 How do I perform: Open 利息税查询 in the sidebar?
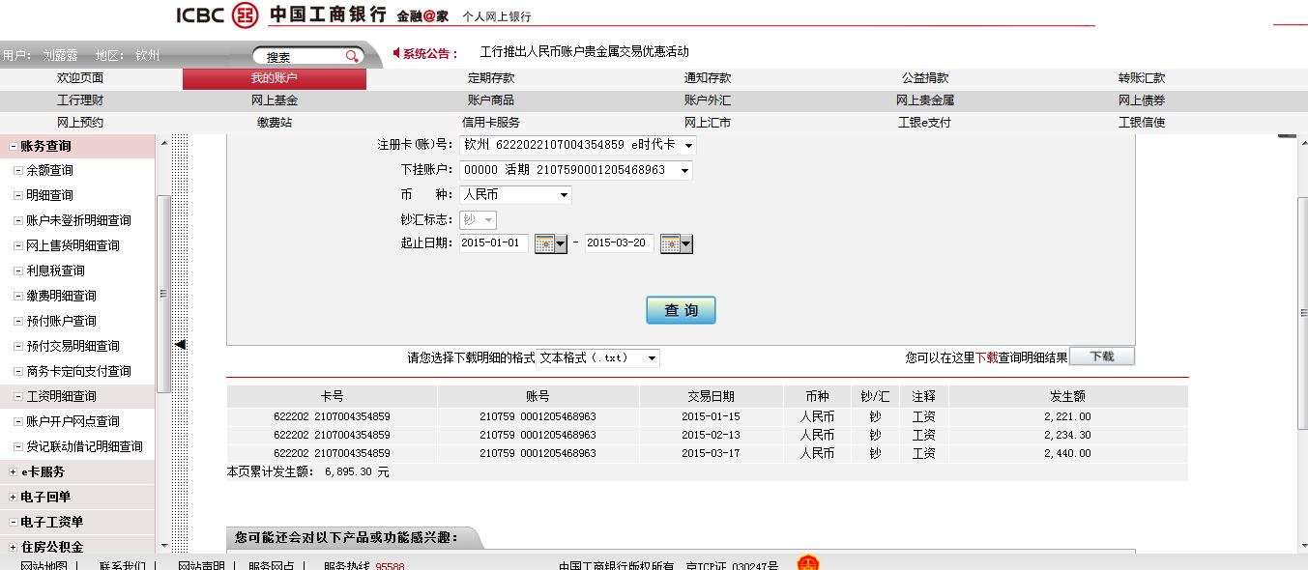click(x=55, y=271)
